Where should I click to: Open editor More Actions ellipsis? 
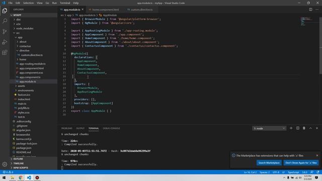[x=317, y=10]
